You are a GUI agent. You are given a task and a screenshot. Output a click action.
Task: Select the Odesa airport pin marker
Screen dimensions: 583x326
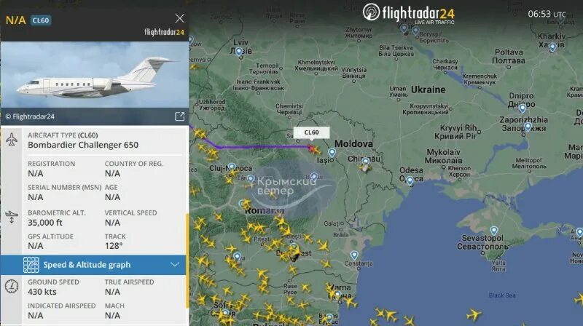click(x=410, y=180)
